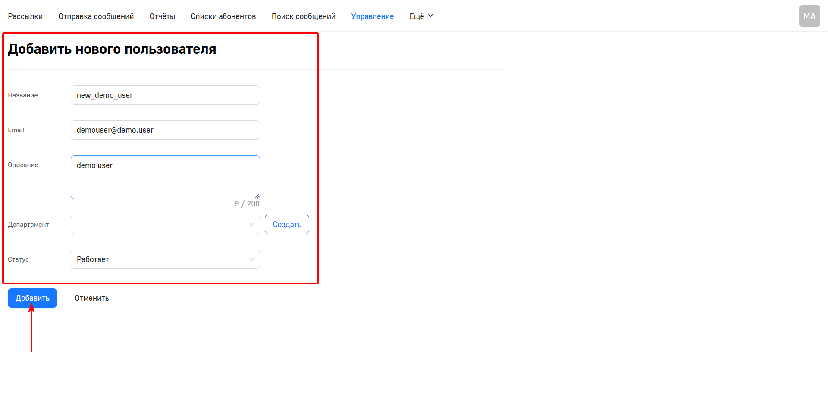This screenshot has height=393, width=828.
Task: Click the Описание textarea resize handle
Action: click(257, 196)
